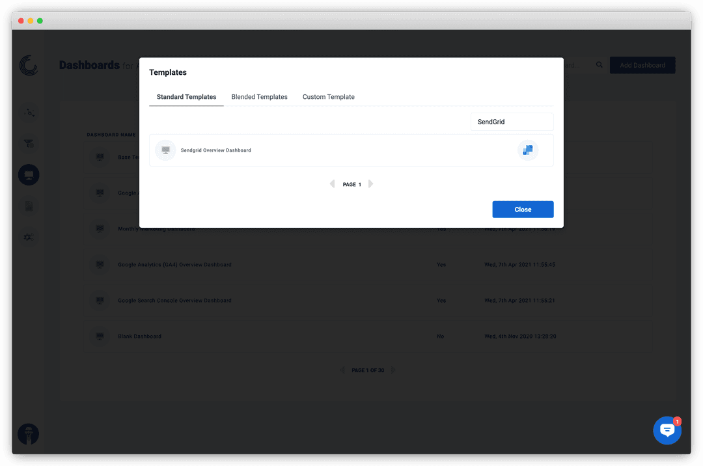Open the data sources icon in sidebar
703x466 pixels.
[29, 113]
